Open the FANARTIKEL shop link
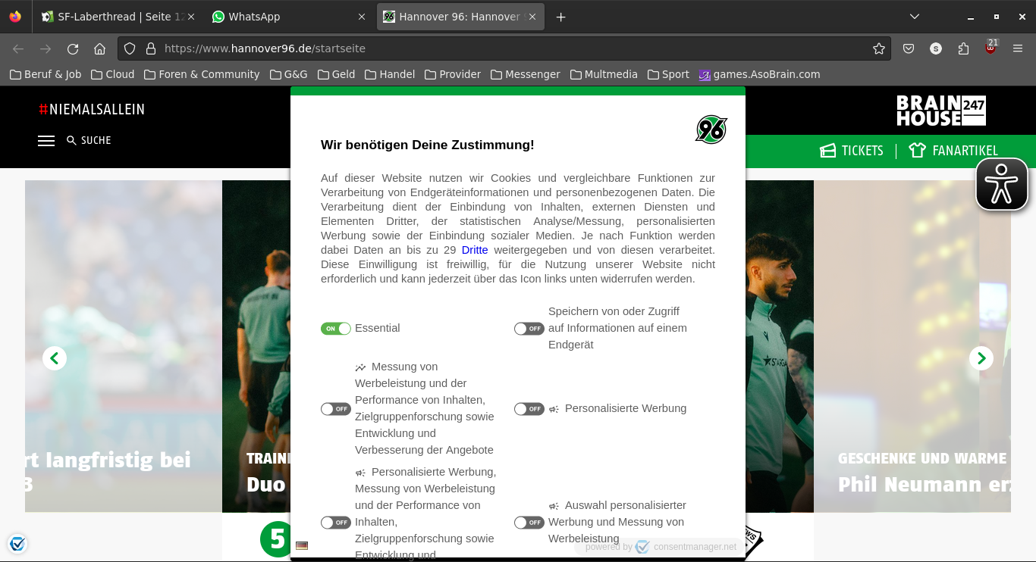 [x=953, y=151]
